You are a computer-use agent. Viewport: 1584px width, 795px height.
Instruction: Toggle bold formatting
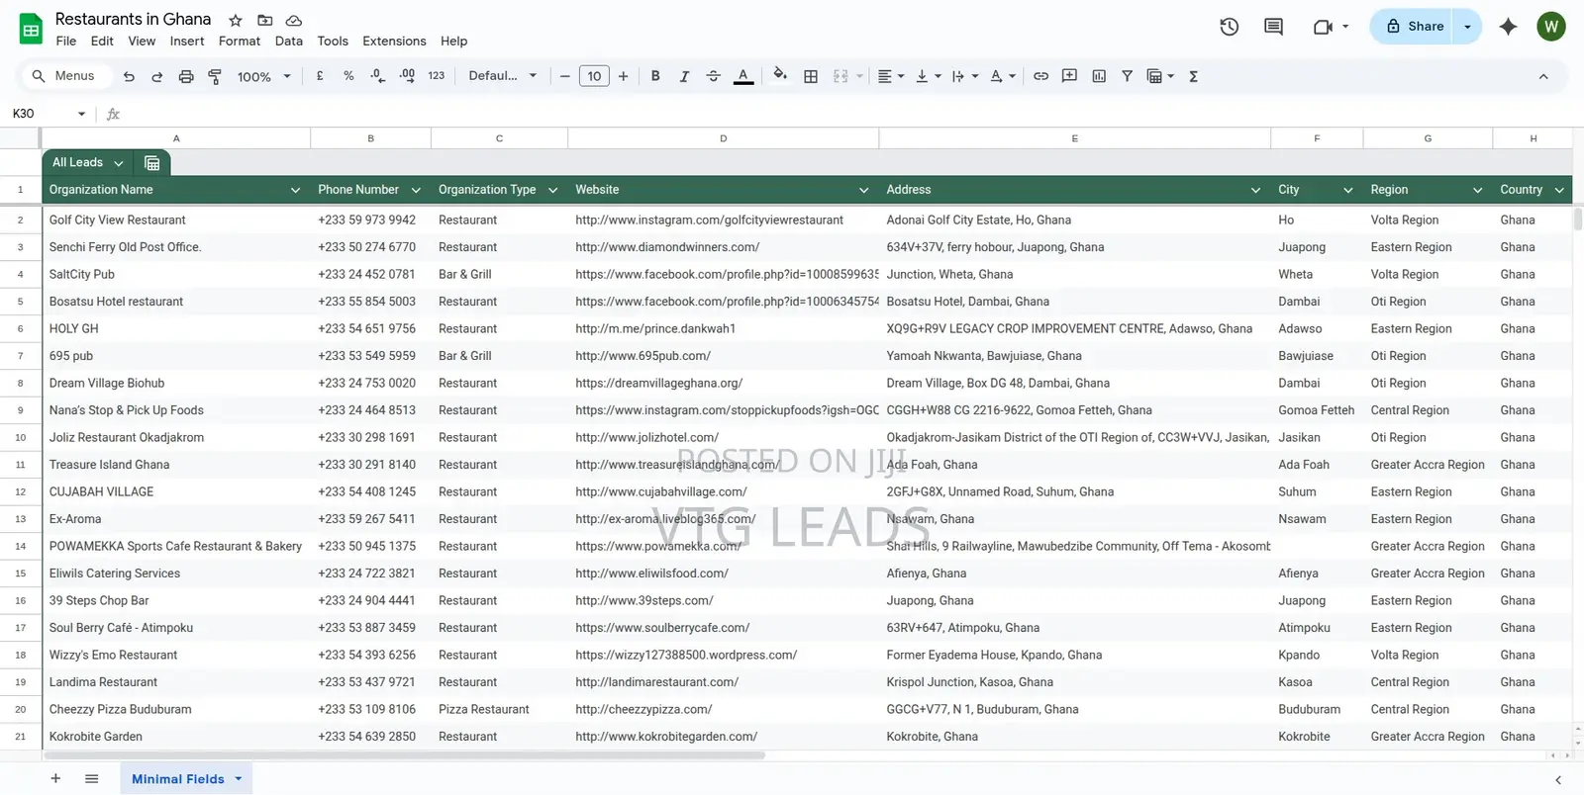pos(655,76)
